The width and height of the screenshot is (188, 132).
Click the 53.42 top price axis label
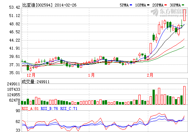tap(14, 7)
